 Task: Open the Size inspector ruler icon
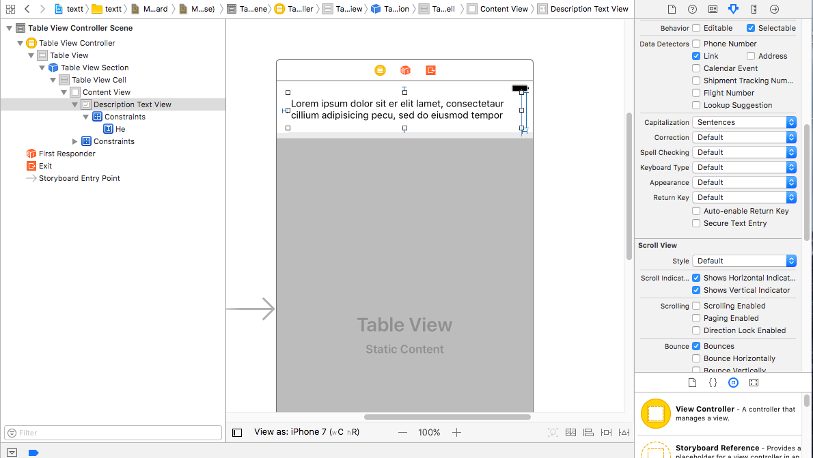(x=754, y=9)
